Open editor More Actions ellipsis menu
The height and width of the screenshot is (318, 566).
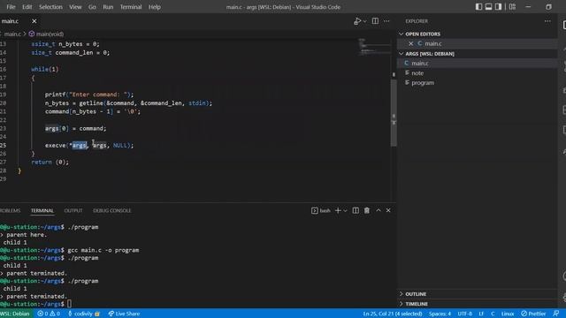click(386, 21)
